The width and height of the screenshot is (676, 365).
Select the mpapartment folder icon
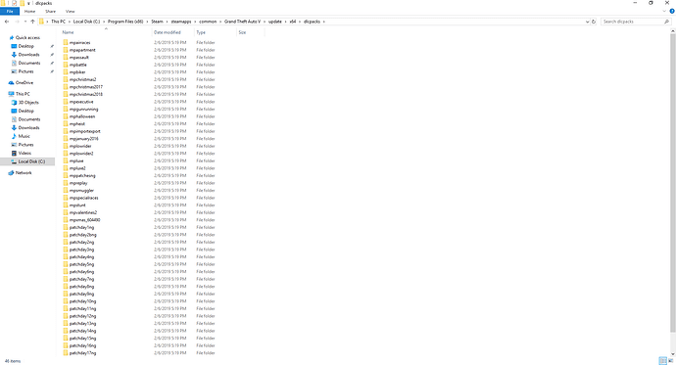click(x=66, y=50)
